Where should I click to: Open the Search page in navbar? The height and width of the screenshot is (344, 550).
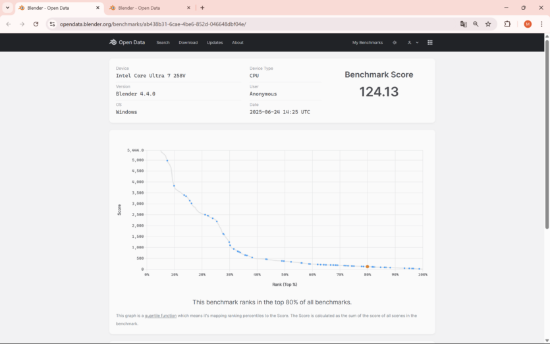click(163, 42)
